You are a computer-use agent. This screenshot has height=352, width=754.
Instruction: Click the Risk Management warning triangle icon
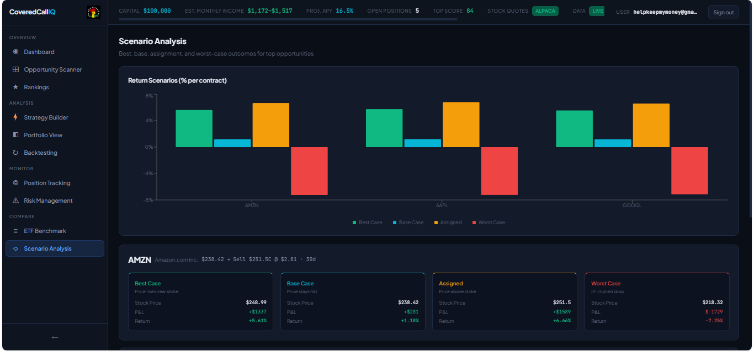click(15, 201)
